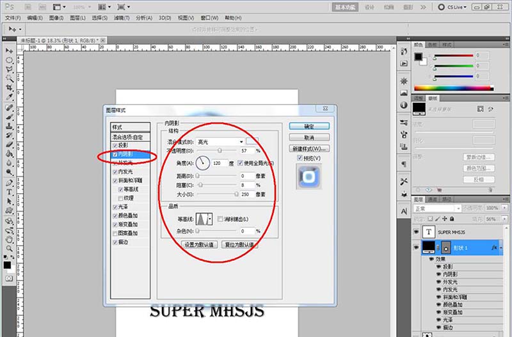Select the Paint Bucket tool
The width and height of the screenshot is (512, 337).
coord(9,153)
